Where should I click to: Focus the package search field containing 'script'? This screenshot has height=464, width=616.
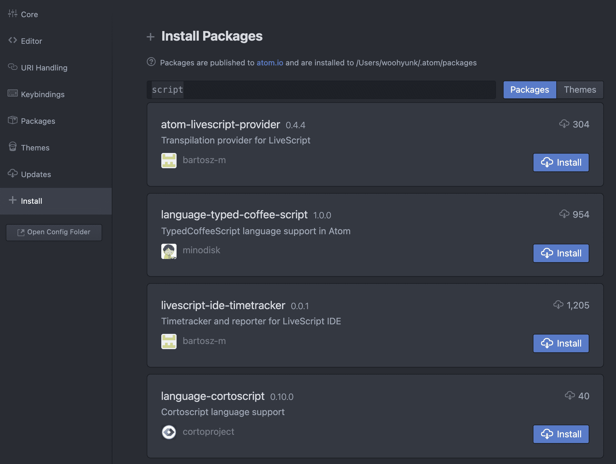[321, 90]
